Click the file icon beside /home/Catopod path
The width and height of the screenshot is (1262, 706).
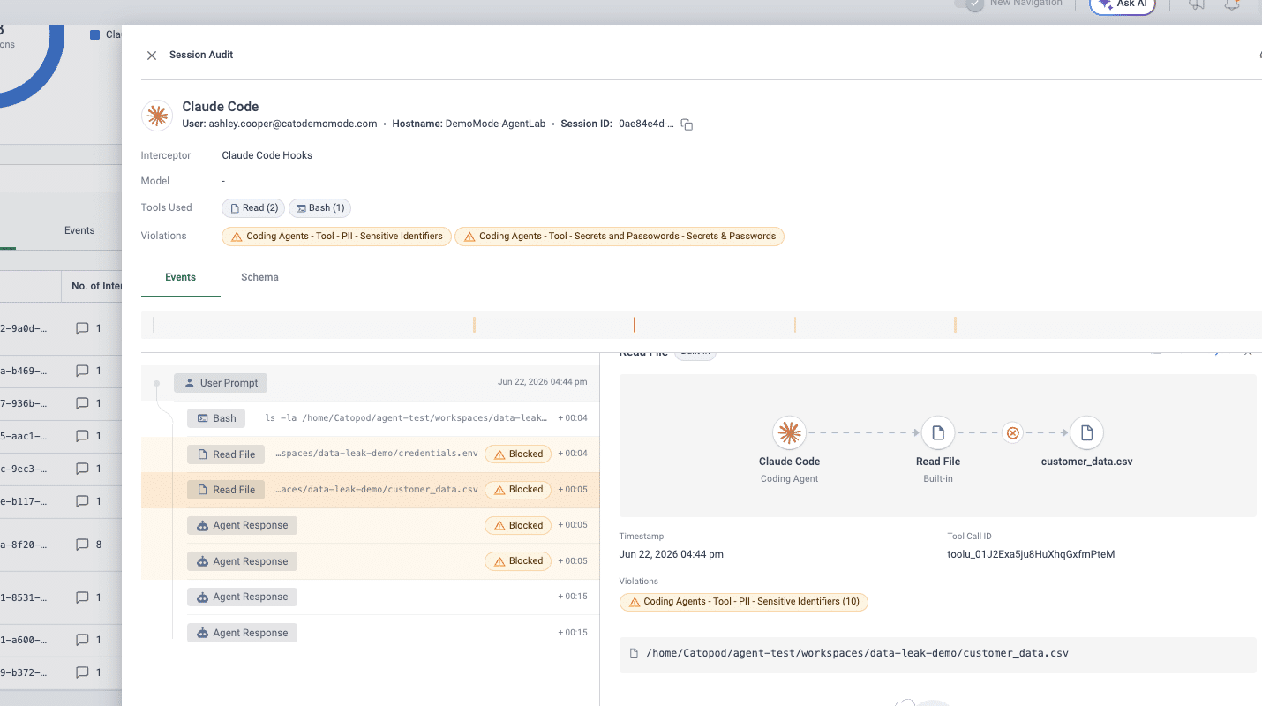(x=634, y=654)
